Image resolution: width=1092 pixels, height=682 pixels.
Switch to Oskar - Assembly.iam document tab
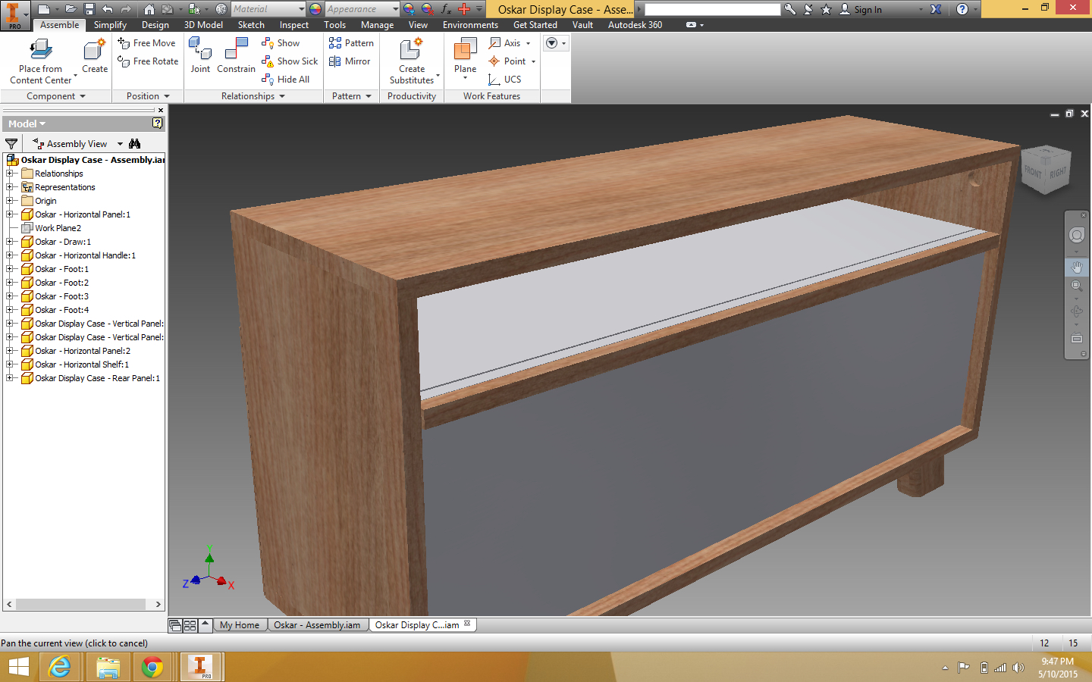(317, 625)
